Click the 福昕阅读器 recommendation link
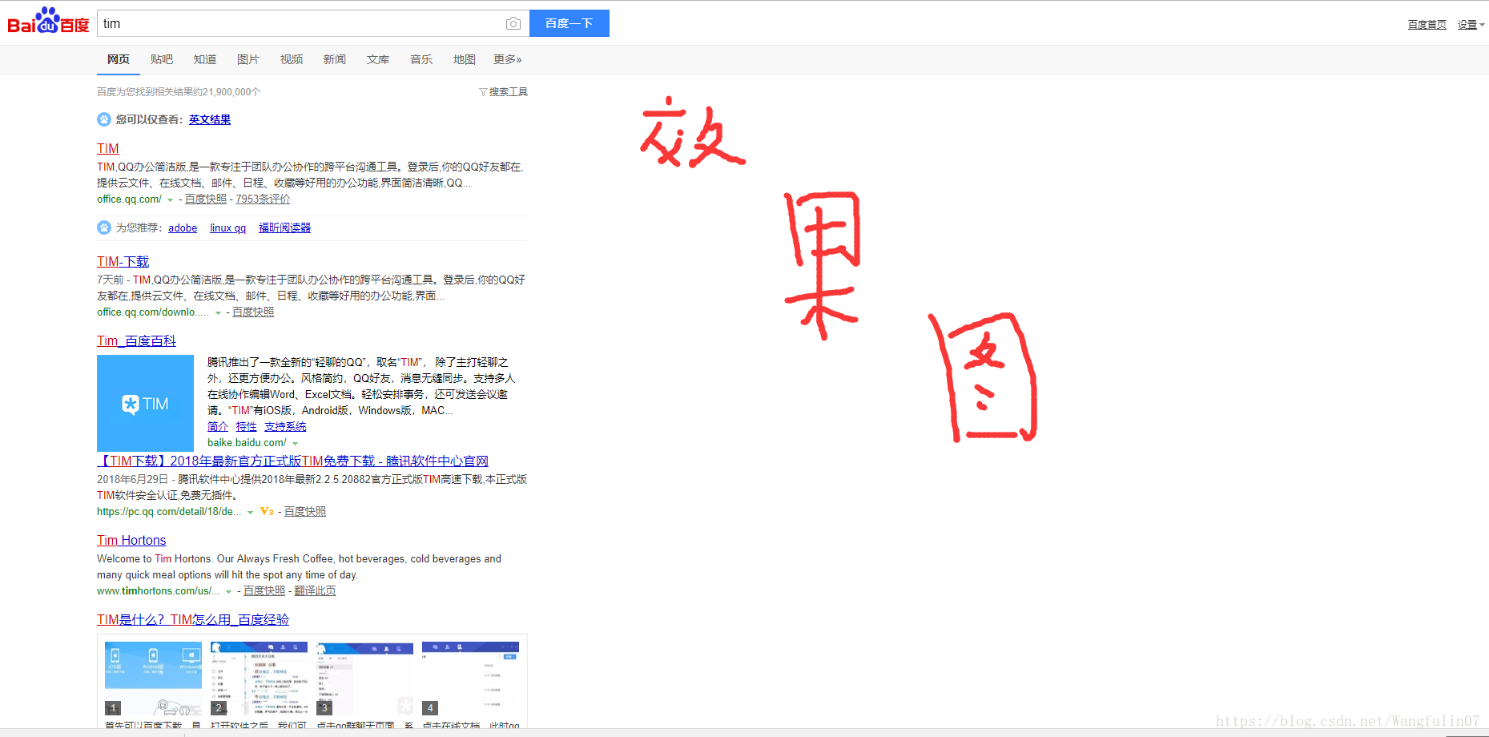This screenshot has width=1489, height=737. (x=285, y=228)
